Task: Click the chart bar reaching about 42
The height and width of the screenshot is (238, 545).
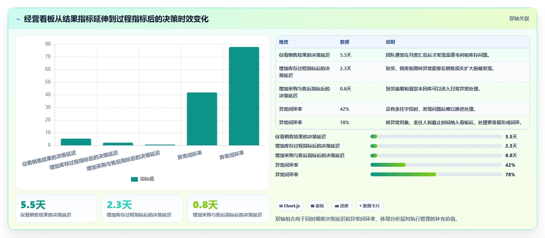Action: point(202,119)
